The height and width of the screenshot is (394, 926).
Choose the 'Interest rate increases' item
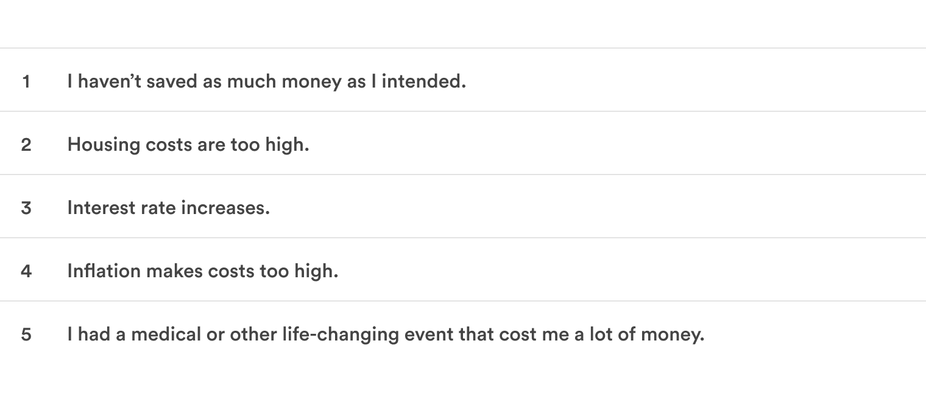(x=463, y=207)
